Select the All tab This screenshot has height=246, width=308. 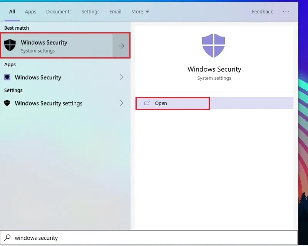[x=12, y=12]
